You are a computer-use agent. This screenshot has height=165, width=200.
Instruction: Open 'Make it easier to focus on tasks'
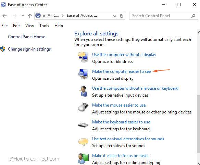tap(120, 156)
